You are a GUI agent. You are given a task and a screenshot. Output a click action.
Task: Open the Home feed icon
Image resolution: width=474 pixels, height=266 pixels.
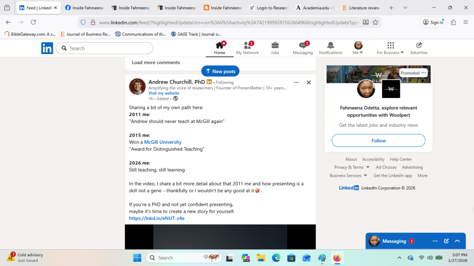coord(220,48)
